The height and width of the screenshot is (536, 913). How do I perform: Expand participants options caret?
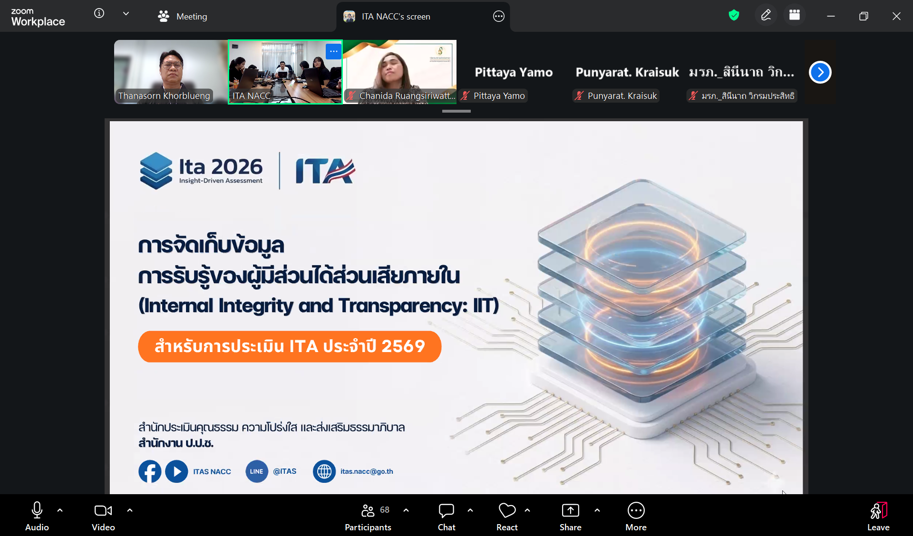pyautogui.click(x=406, y=510)
